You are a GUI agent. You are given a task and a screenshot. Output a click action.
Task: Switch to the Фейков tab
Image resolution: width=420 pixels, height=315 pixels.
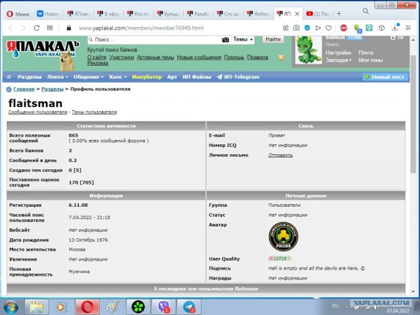258,14
